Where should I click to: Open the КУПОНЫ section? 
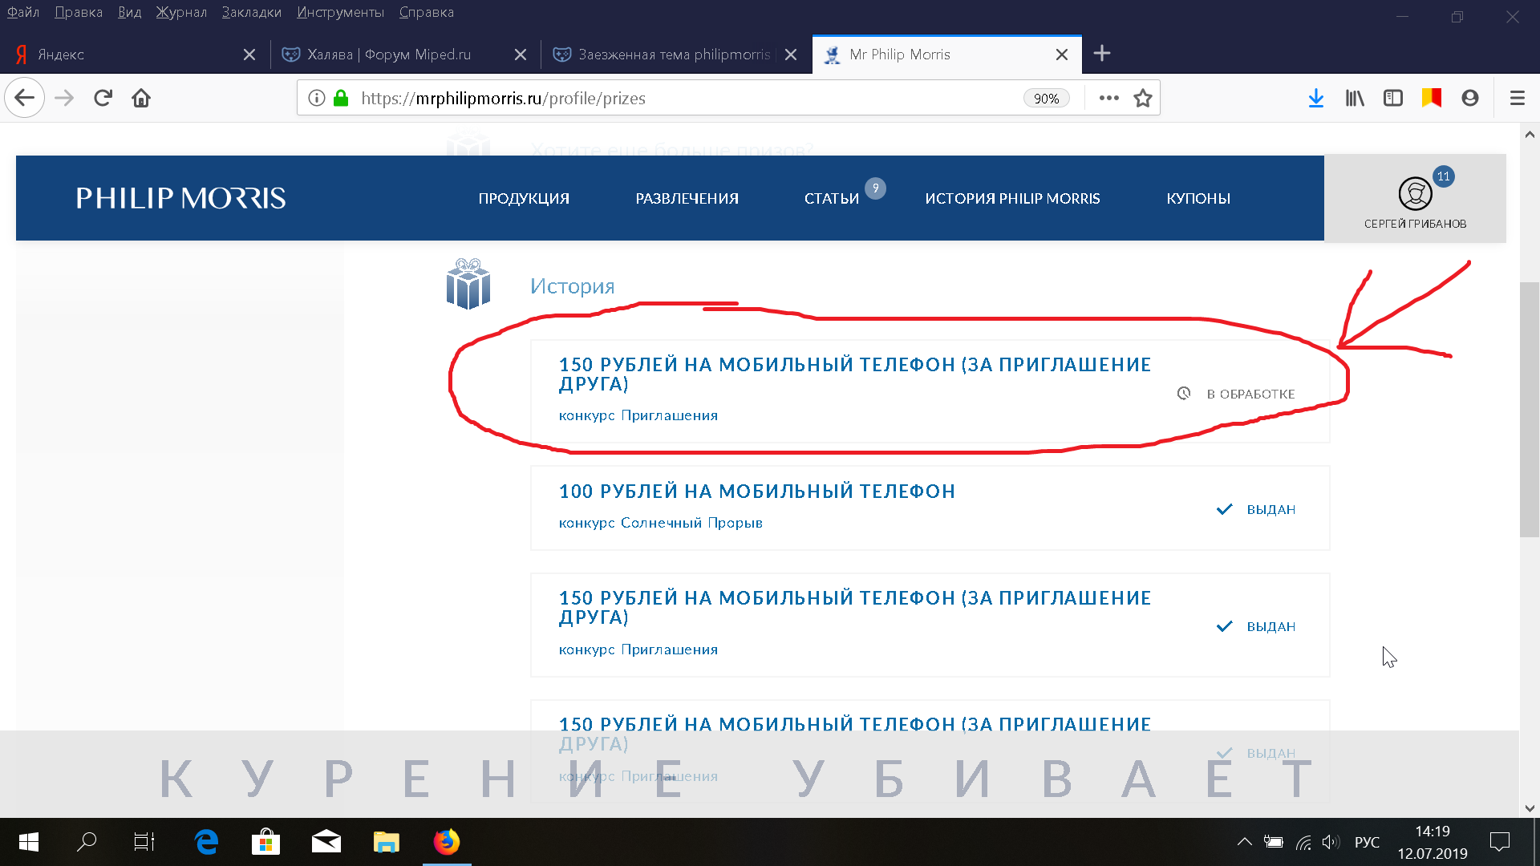(x=1198, y=198)
